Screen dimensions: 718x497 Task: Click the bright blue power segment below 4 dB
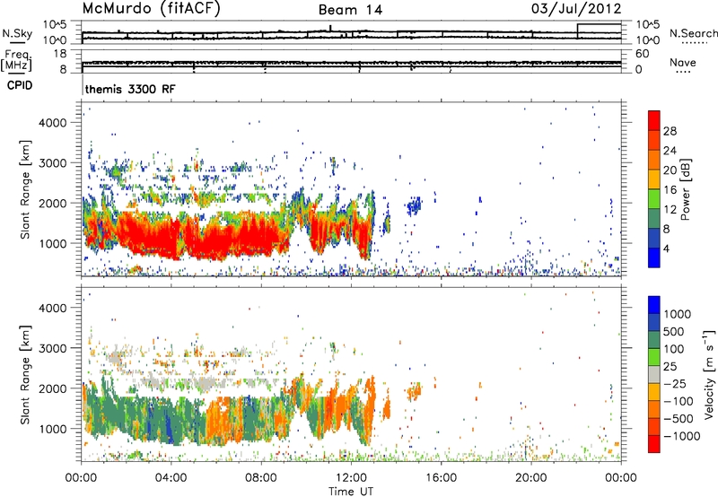click(654, 257)
